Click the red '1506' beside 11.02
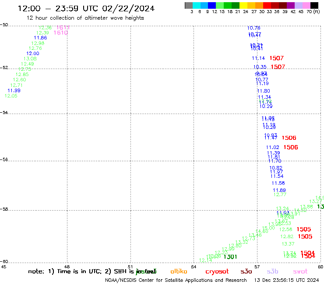The image size is (324, 284). point(291,147)
